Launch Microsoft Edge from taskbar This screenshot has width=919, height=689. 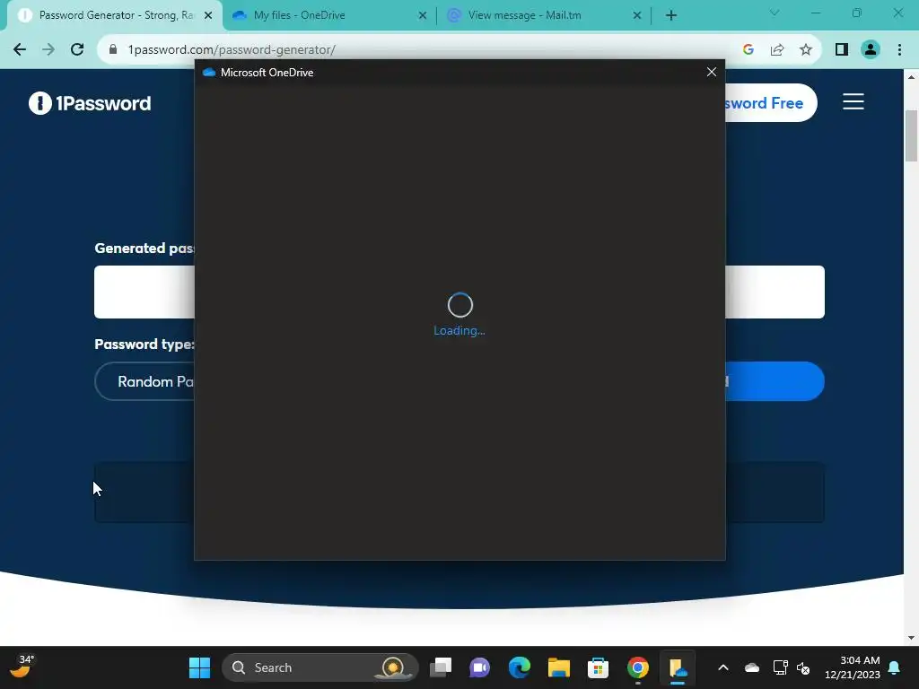pyautogui.click(x=520, y=667)
